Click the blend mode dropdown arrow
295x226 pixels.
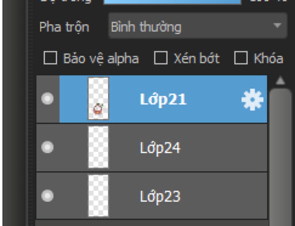277,26
